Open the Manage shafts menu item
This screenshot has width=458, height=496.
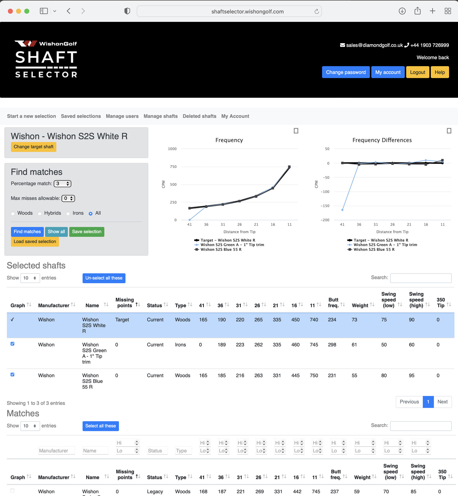[x=161, y=116]
